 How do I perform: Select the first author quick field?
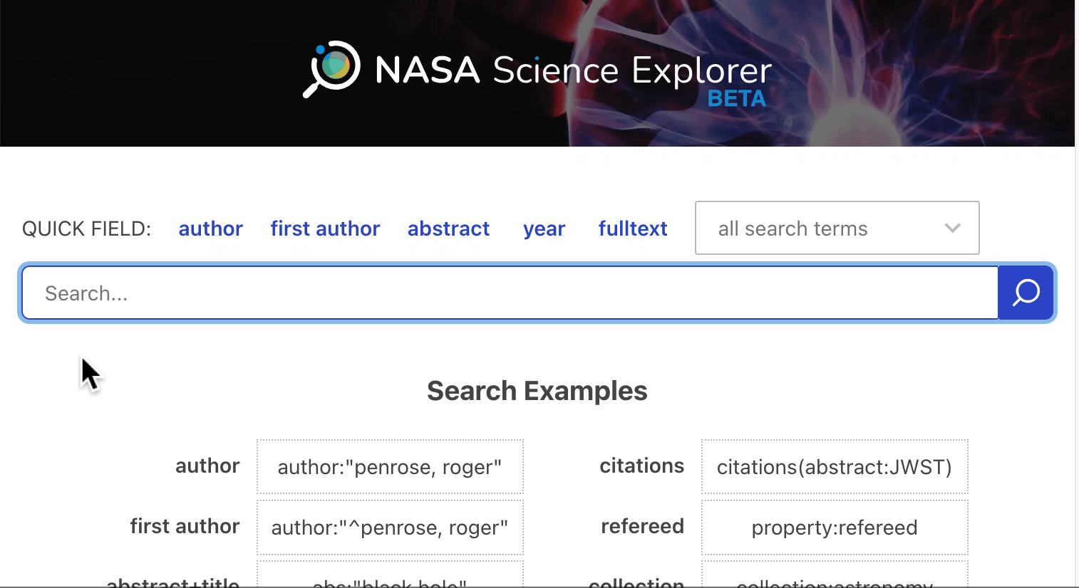[325, 228]
